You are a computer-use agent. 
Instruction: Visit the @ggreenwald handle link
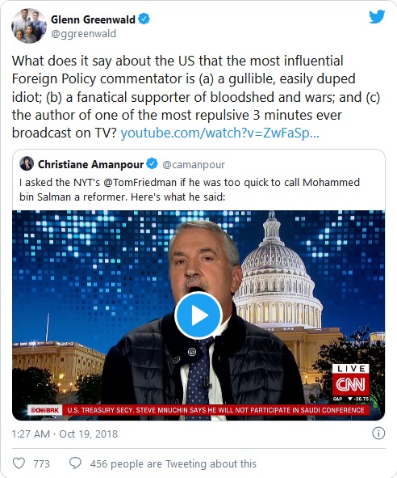tap(83, 33)
